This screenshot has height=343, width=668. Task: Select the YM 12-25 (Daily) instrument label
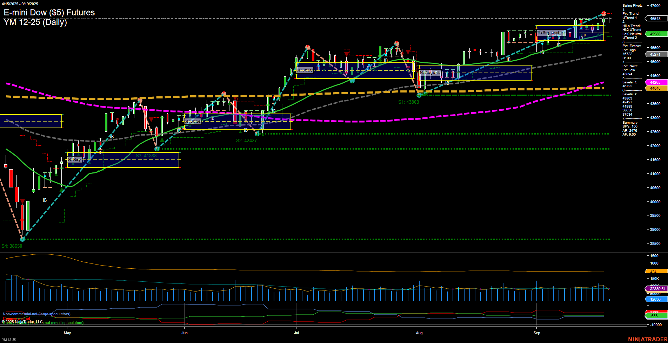click(x=35, y=22)
